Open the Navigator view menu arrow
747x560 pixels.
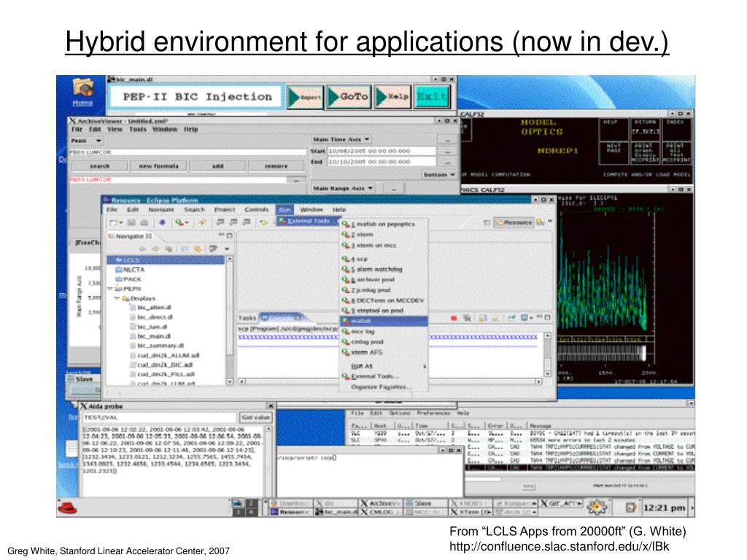[227, 249]
